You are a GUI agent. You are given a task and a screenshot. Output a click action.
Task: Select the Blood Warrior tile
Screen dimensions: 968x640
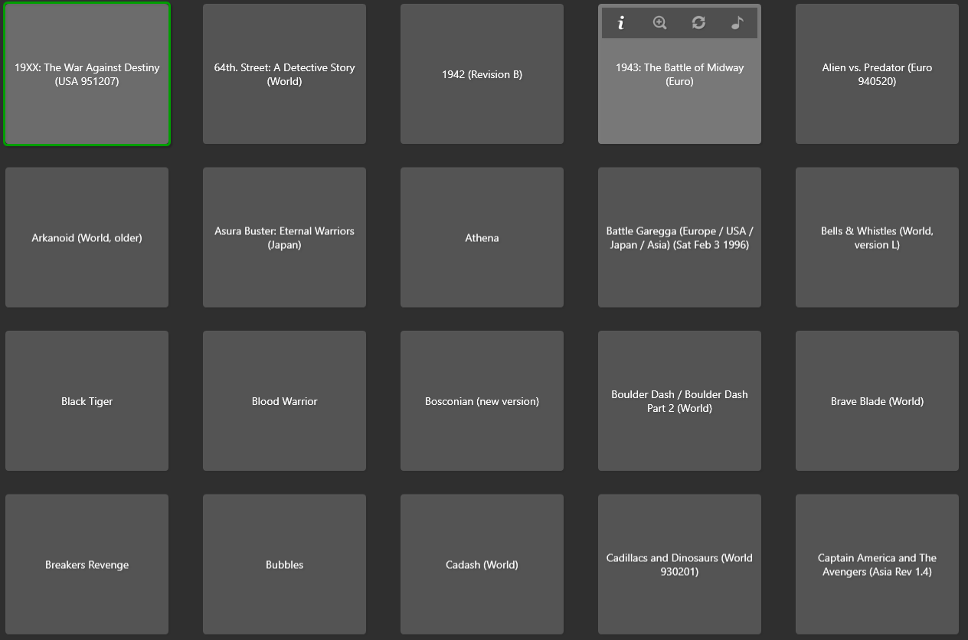click(284, 401)
